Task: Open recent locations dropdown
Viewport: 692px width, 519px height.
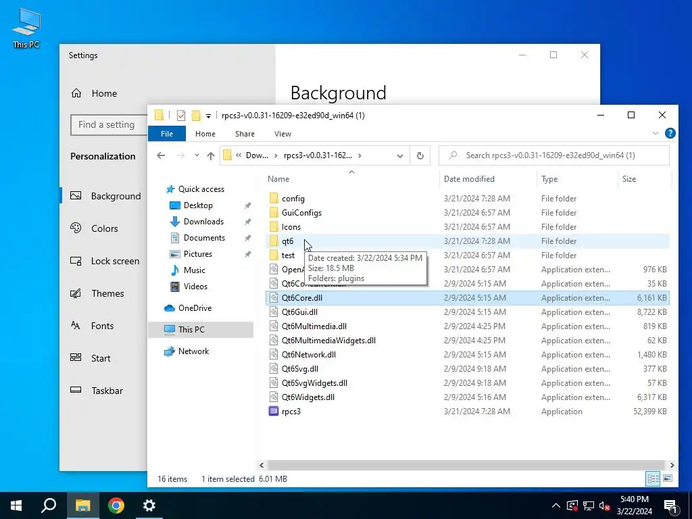Action: pyautogui.click(x=197, y=155)
